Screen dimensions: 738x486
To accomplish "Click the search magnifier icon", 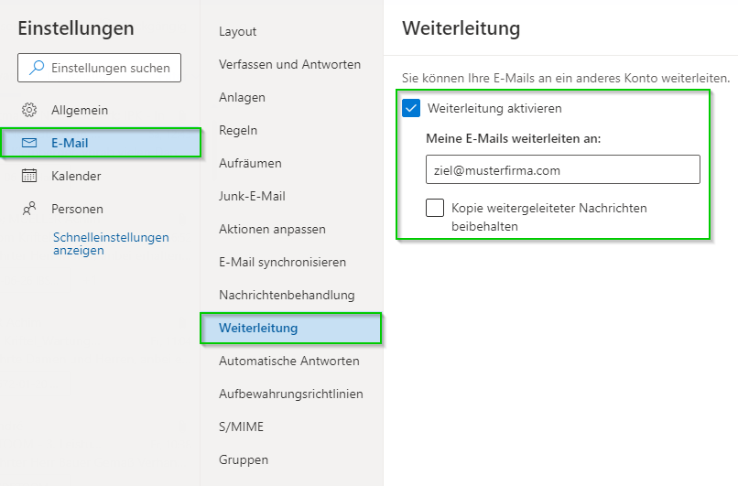I will 37,68.
